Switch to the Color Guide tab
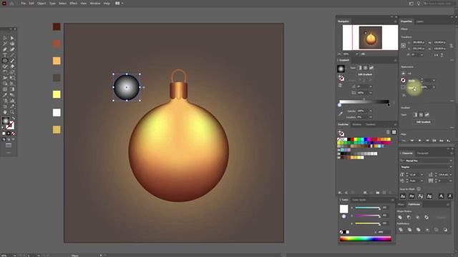This screenshot has height=257, width=458. (359, 200)
